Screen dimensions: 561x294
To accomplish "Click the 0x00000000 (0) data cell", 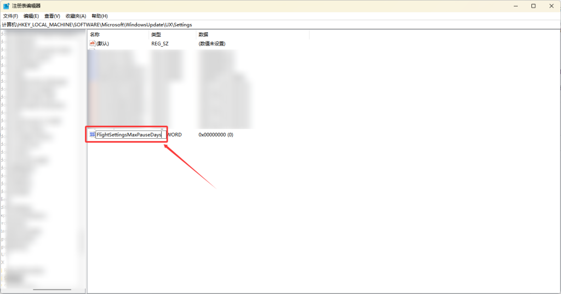I will click(216, 134).
